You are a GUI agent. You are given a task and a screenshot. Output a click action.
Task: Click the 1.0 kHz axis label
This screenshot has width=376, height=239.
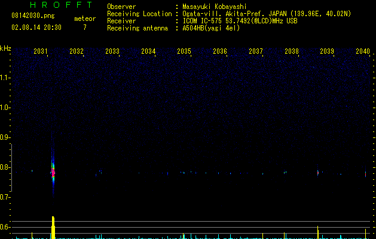point(5,108)
